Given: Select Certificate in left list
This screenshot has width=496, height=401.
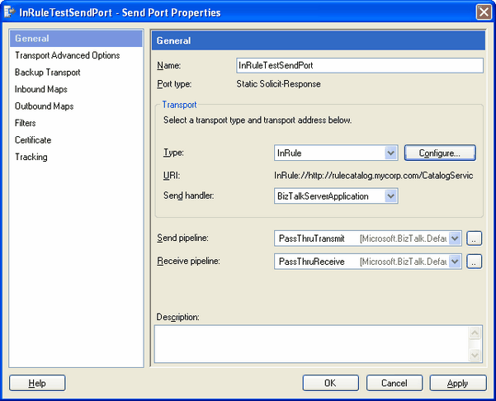Looking at the screenshot, I should pos(33,140).
